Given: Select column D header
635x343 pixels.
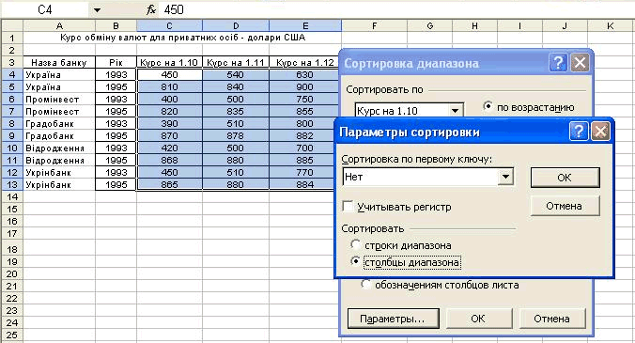Looking at the screenshot, I should tap(236, 26).
